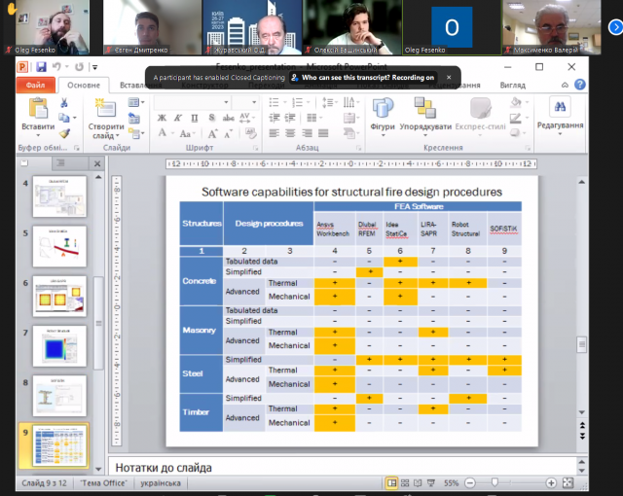The image size is (623, 496).
Task: Toggle Center paragraph alignment
Action: [290, 133]
